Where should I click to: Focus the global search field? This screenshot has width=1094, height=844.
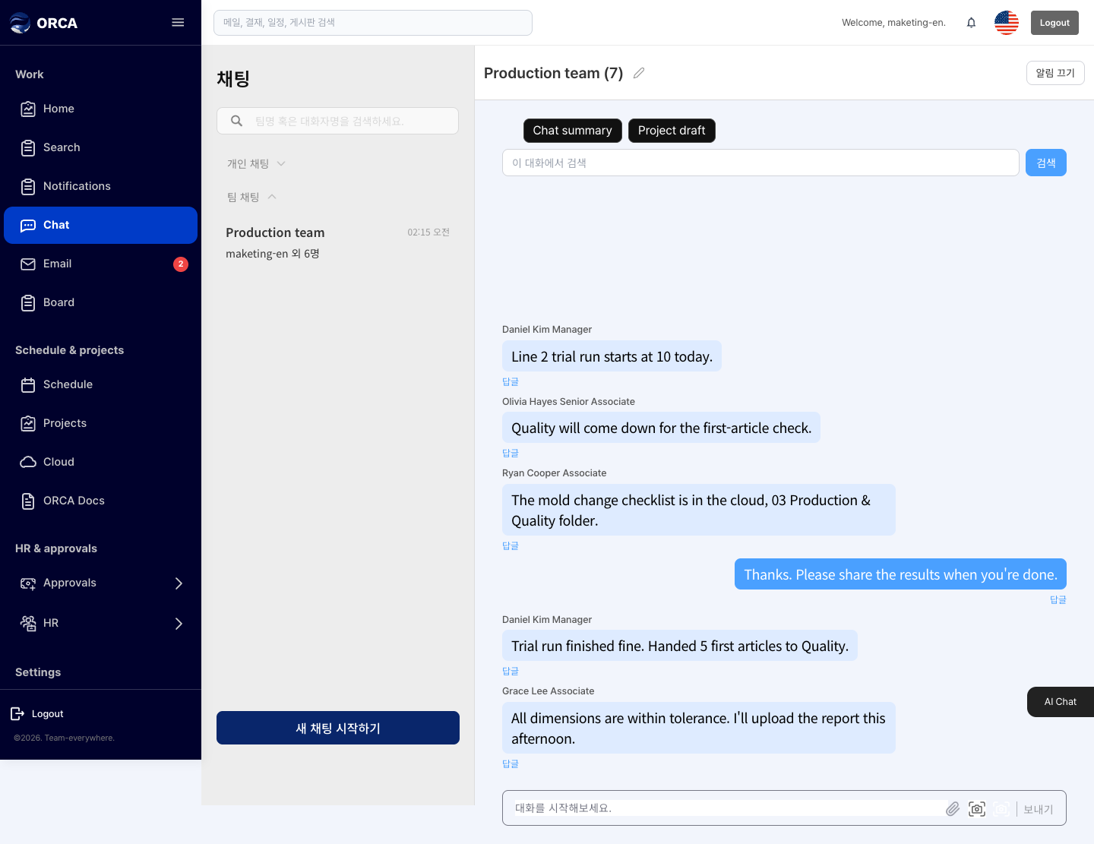pos(373,23)
